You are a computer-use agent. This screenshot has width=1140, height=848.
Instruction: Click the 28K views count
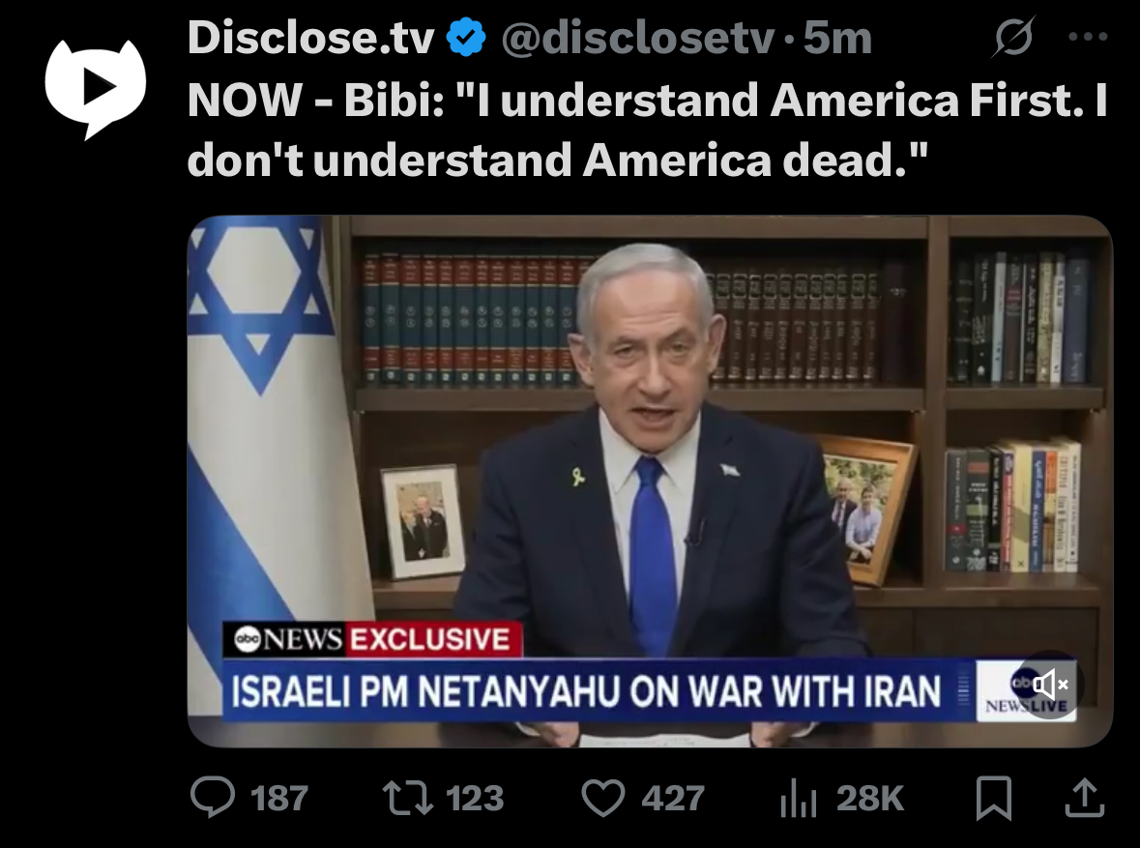coord(869,799)
